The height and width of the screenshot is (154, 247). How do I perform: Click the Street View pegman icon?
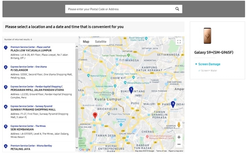pos(179,125)
